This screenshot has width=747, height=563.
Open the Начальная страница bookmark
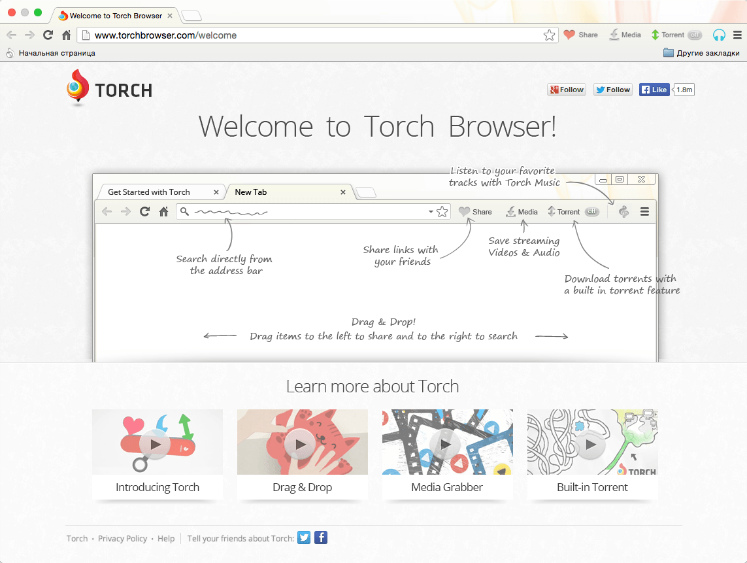pos(50,53)
